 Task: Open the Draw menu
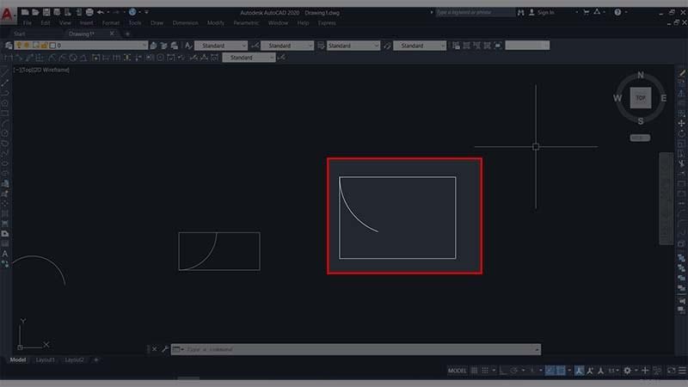click(157, 23)
